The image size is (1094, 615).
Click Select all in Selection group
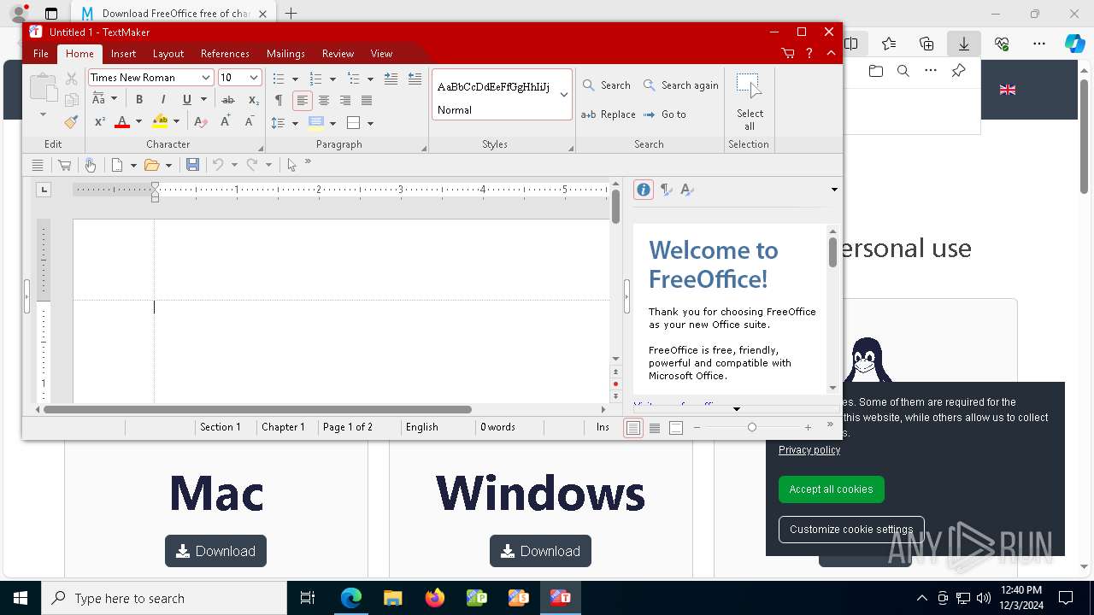(x=749, y=102)
